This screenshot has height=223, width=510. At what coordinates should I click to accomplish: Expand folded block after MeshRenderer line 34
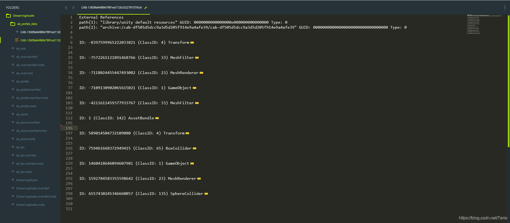point(201,73)
